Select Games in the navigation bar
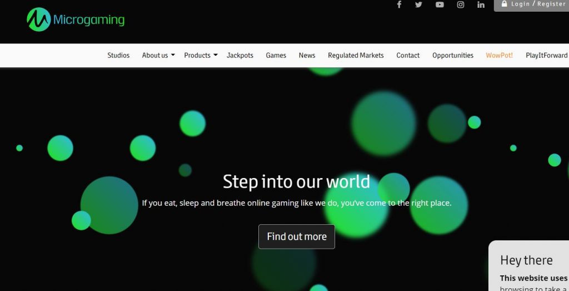The height and width of the screenshot is (291, 569). pyautogui.click(x=276, y=56)
